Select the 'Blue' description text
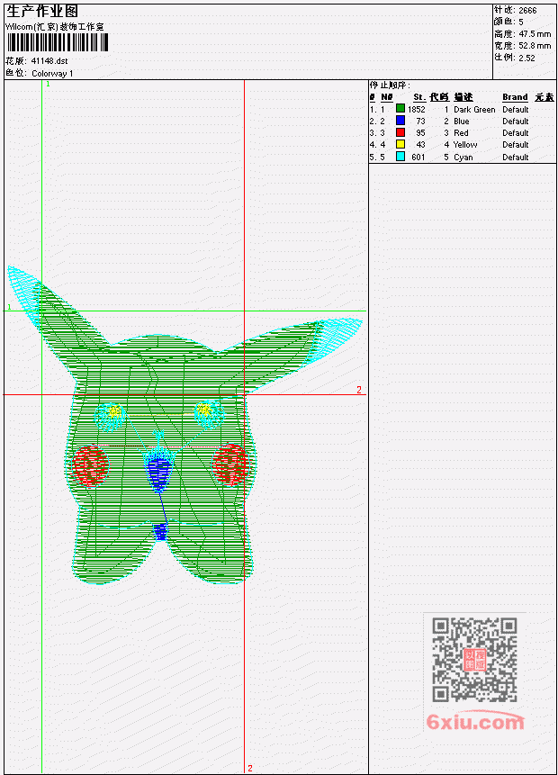558x775 pixels. tap(462, 122)
